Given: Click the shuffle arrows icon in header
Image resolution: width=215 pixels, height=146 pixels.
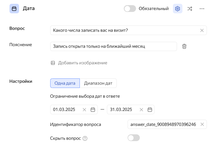Looking at the screenshot, I should [190, 9].
